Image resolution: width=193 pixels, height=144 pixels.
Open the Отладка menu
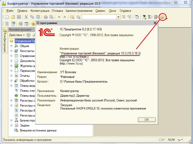point(57,11)
